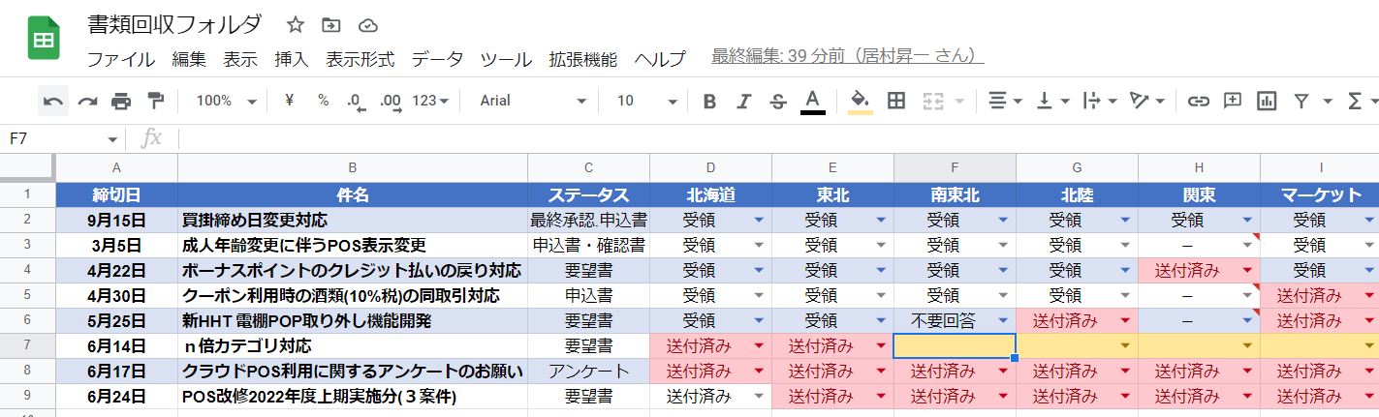Screen dimensions: 1379x417
Task: Open the fill color picker
Action: (860, 101)
